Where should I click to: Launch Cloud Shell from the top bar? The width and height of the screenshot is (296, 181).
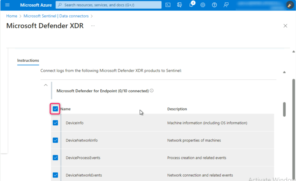click(168, 5)
